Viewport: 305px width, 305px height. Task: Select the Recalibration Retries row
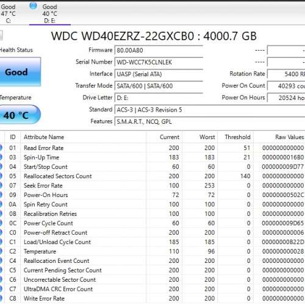tap(152, 213)
